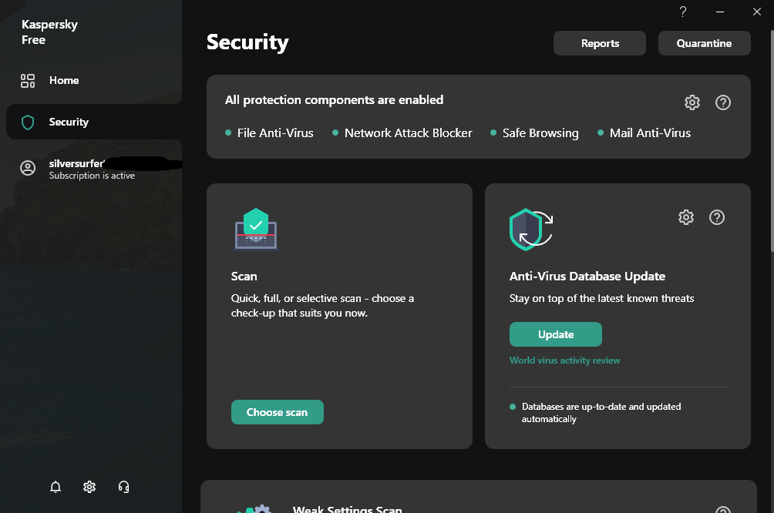Select Security in sidebar
The image size is (774, 513).
click(x=68, y=122)
